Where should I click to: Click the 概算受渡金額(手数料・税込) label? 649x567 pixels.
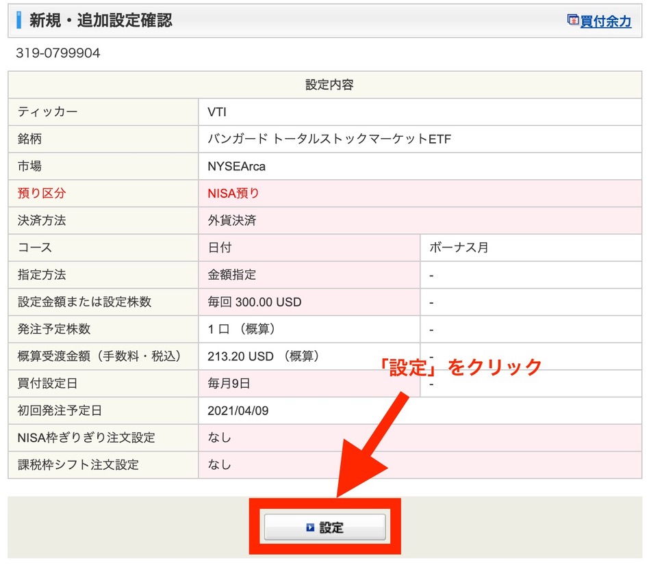[x=100, y=356]
